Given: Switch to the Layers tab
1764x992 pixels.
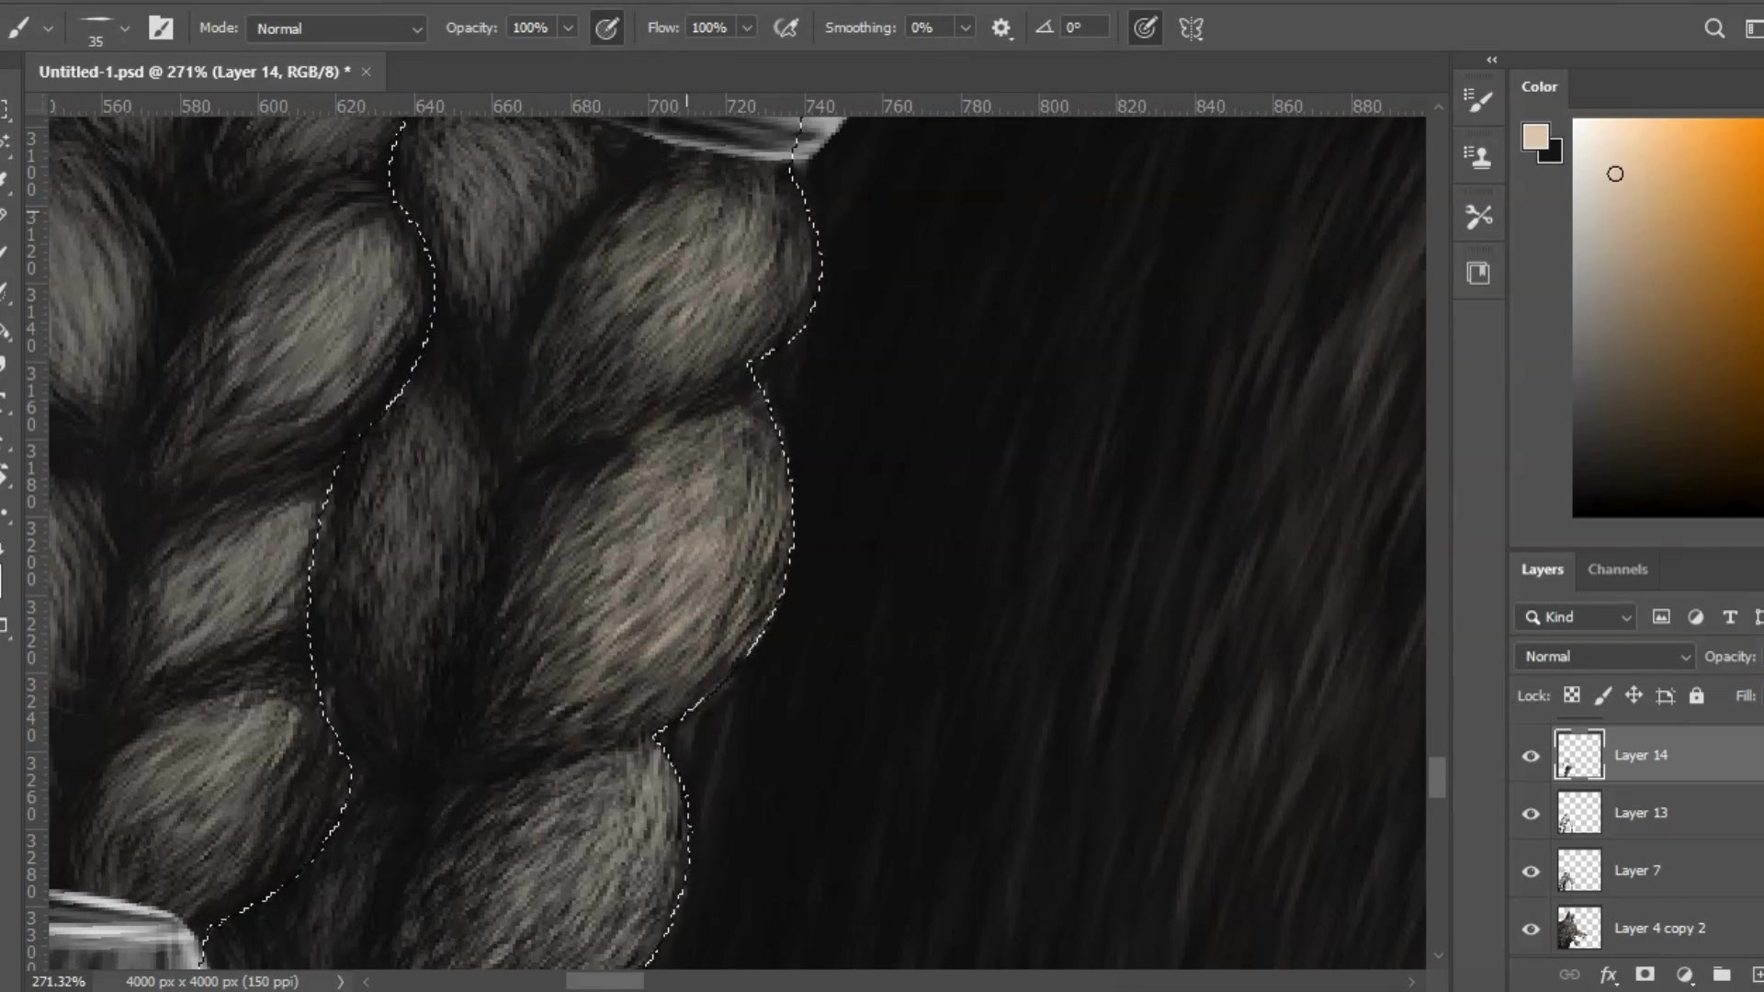Looking at the screenshot, I should point(1542,569).
